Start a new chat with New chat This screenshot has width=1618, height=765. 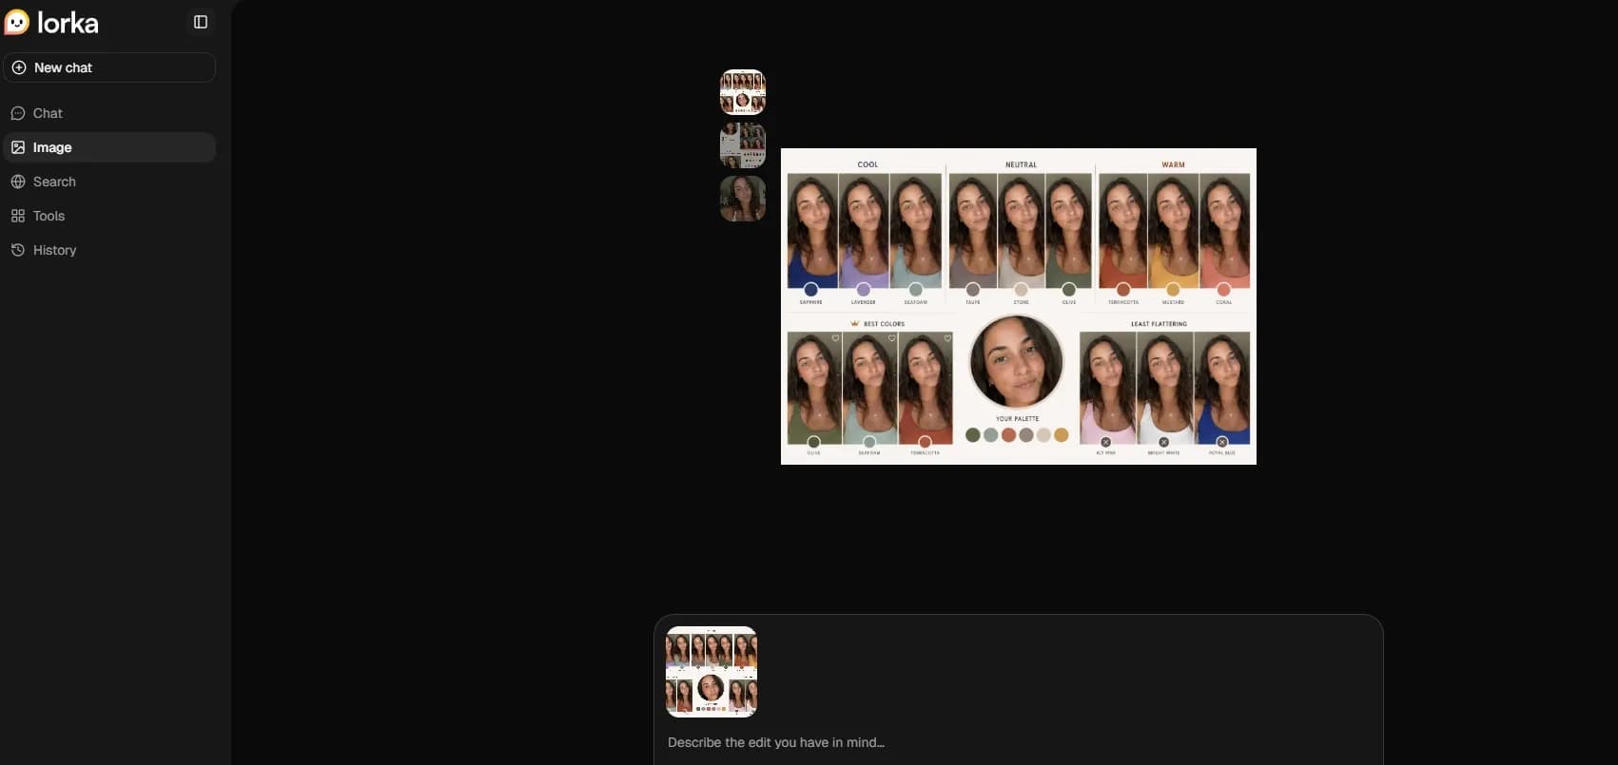(63, 67)
